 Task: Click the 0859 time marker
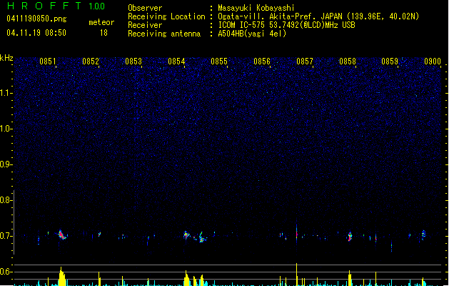[390, 61]
